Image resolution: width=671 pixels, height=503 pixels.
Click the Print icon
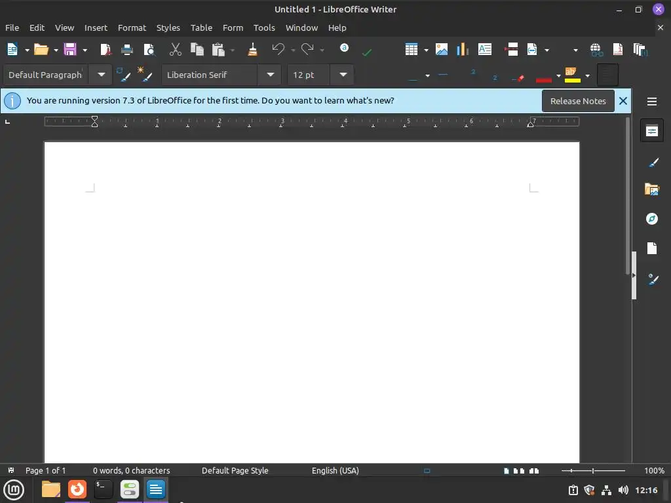[127, 50]
